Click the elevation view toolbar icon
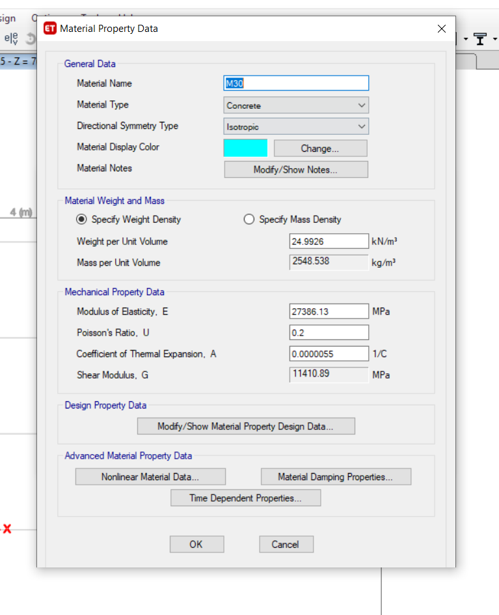 point(11,38)
